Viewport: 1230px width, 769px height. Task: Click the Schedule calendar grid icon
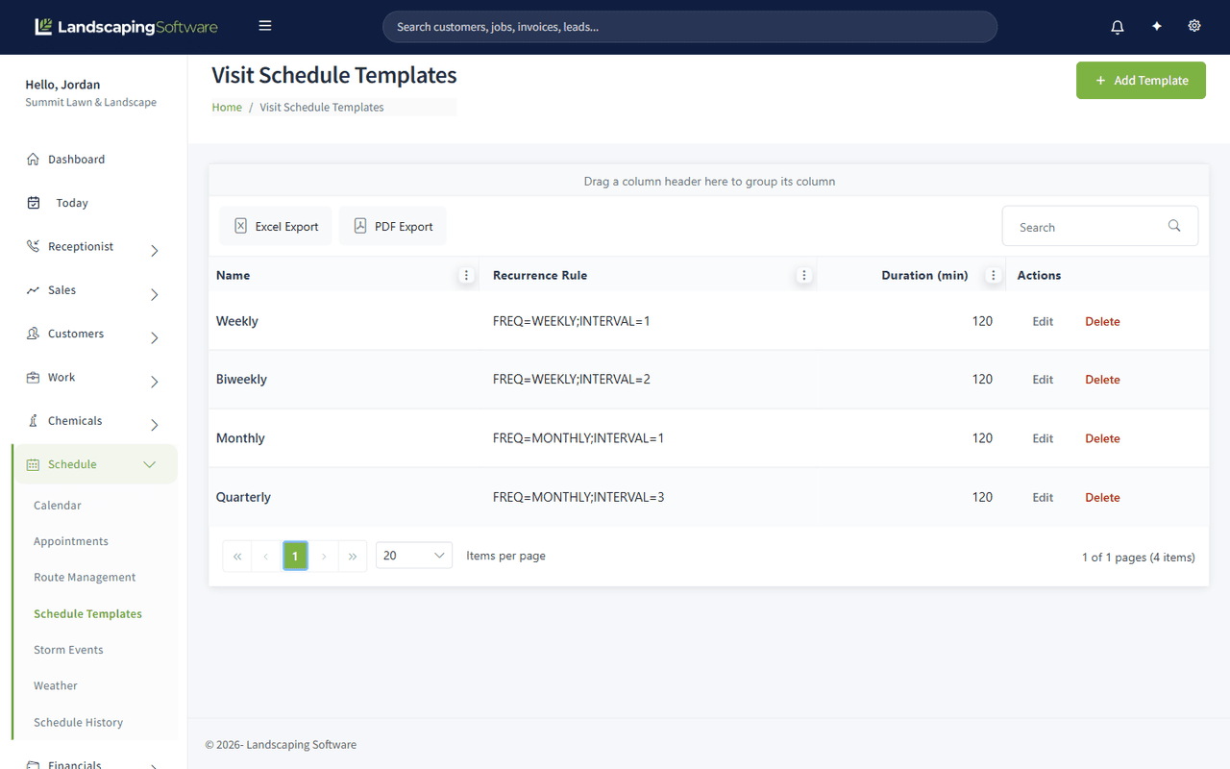(x=34, y=464)
